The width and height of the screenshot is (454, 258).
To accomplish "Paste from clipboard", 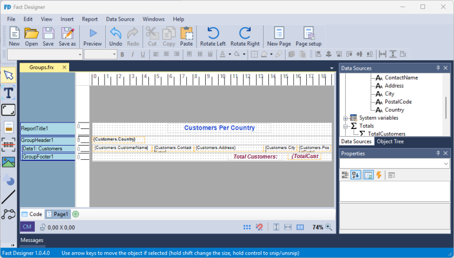I will tap(186, 37).
